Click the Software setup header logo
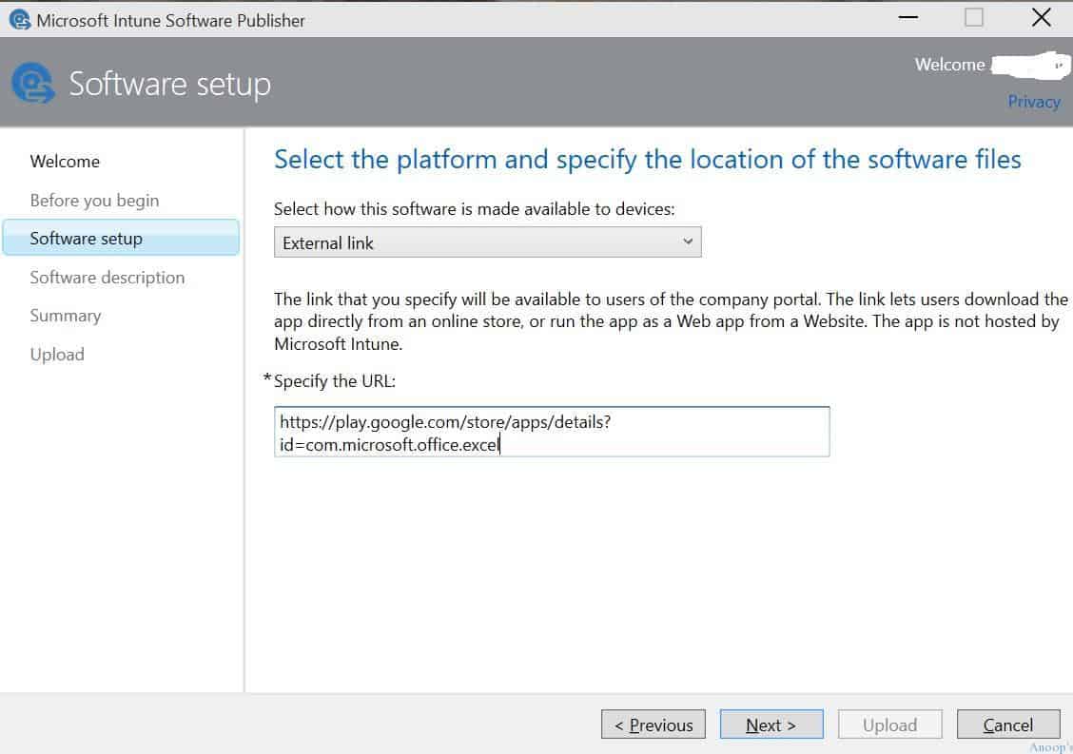 (x=33, y=84)
